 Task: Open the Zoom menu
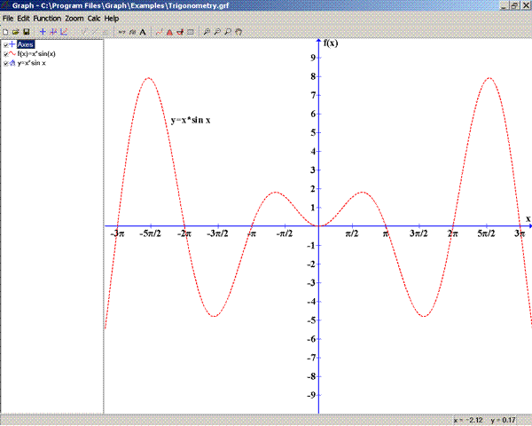[x=74, y=18]
